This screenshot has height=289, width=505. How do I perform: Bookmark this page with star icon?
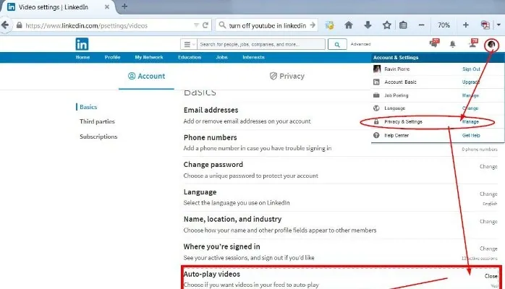(x=387, y=25)
